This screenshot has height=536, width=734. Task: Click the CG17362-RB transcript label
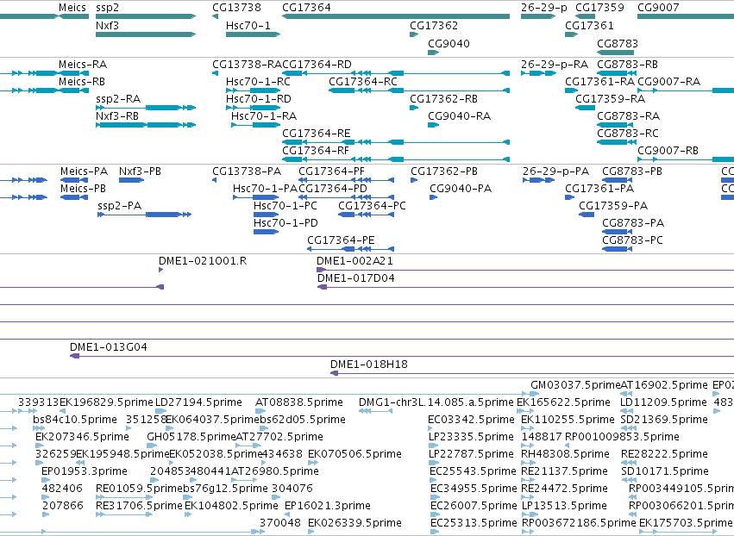click(x=444, y=99)
